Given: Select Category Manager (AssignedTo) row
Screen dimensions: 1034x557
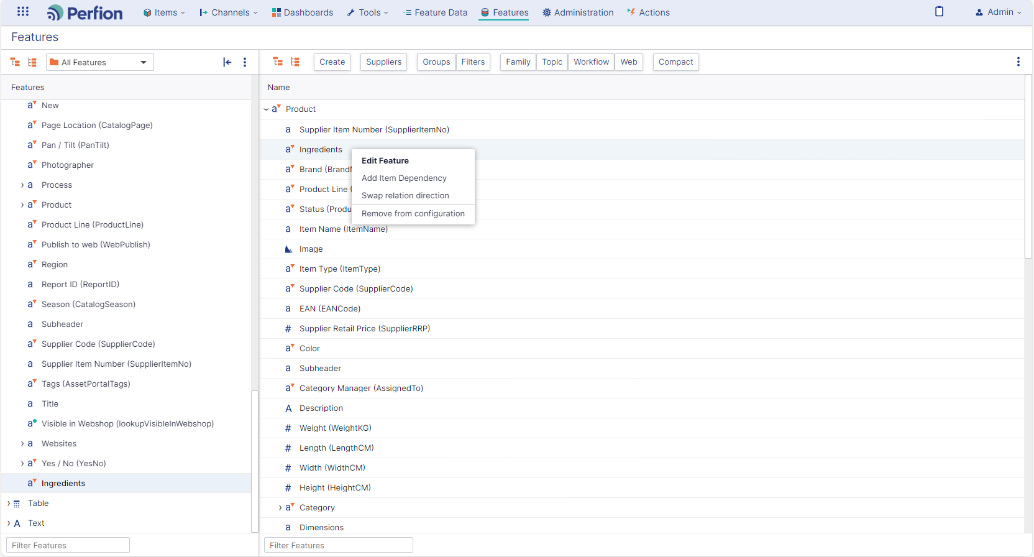Looking at the screenshot, I should [x=641, y=388].
